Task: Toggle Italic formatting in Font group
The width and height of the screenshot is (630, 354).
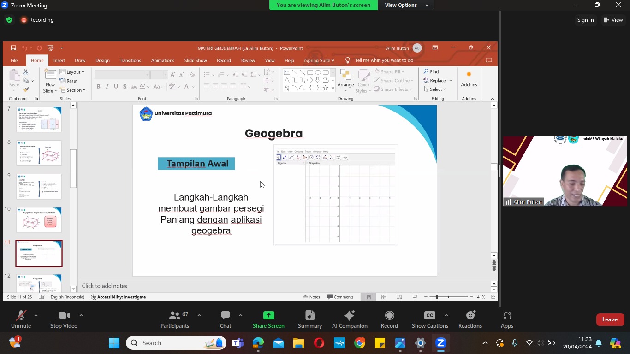Action: 107,86
